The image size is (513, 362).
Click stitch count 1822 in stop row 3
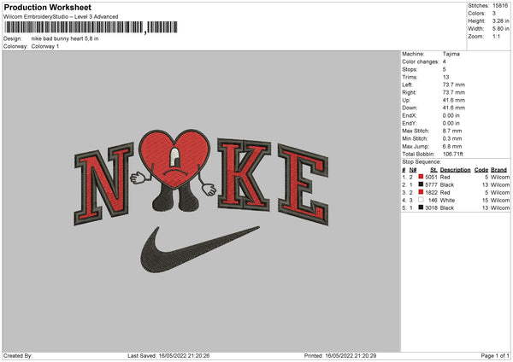click(x=431, y=192)
